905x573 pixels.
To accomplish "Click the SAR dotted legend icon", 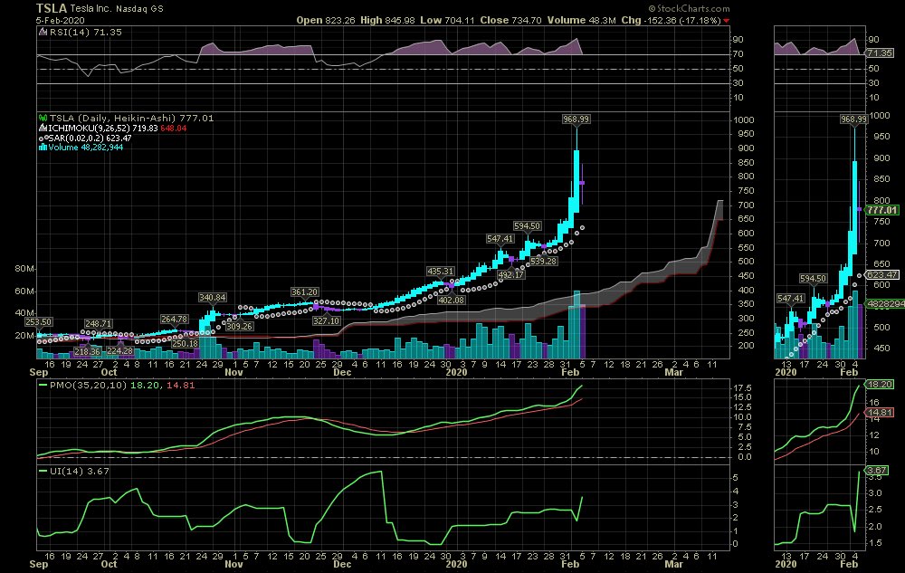I will [x=43, y=138].
